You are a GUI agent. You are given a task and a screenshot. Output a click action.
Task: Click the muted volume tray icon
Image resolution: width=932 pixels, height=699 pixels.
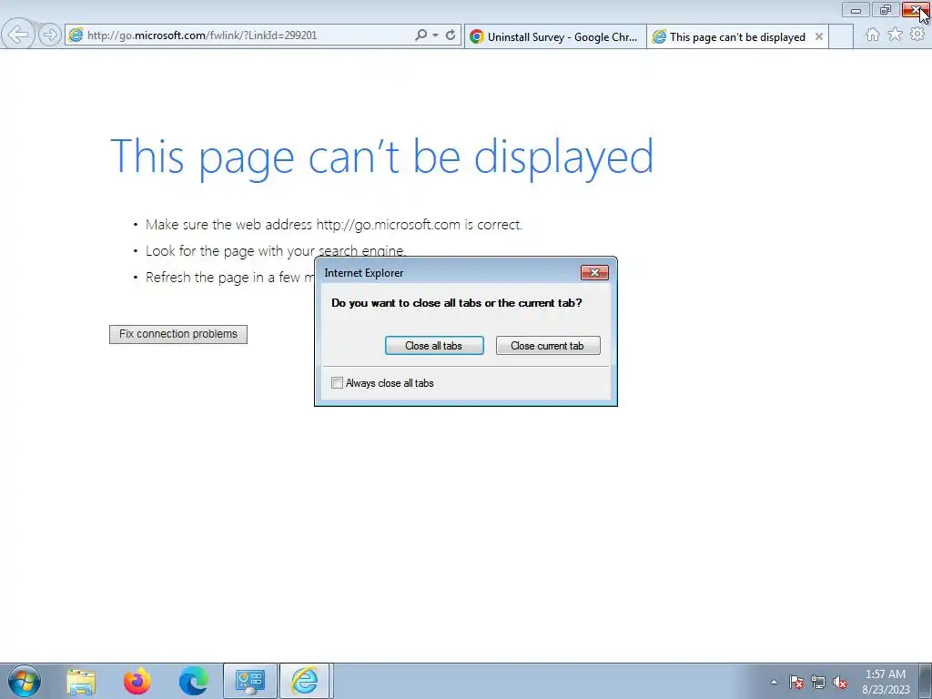(x=840, y=682)
